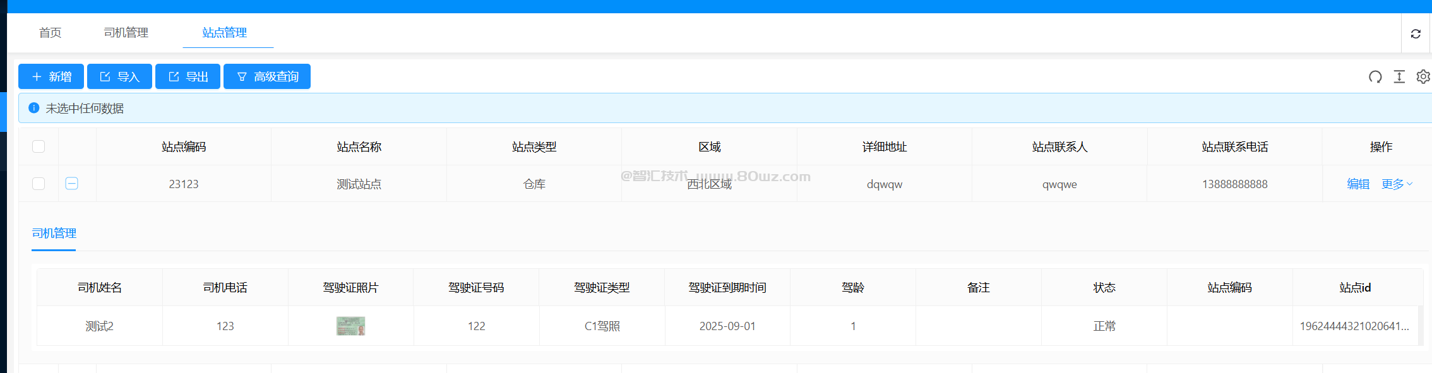Click the 驾驶证类型 column header
This screenshot has height=373, width=1432.
(602, 288)
